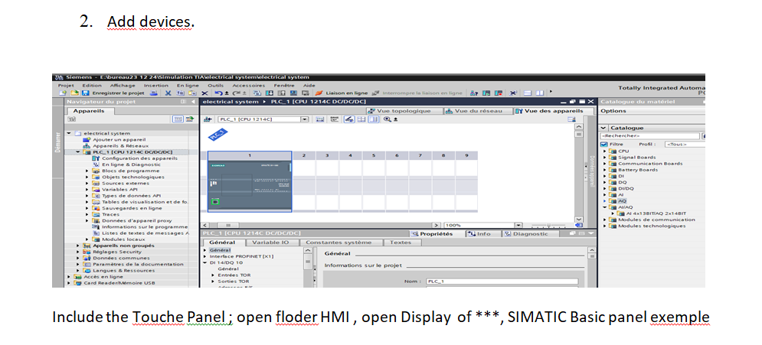Open Appareils & Réseaux in project tree

[114, 145]
